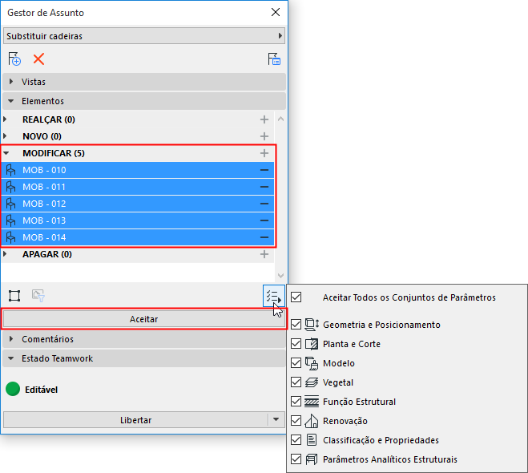
Task: Select the Planta e Corte menu entry
Action: click(351, 344)
